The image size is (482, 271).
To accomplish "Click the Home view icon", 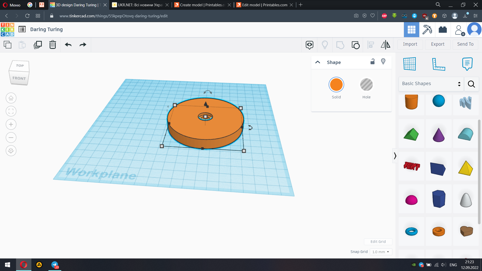I will (x=11, y=98).
